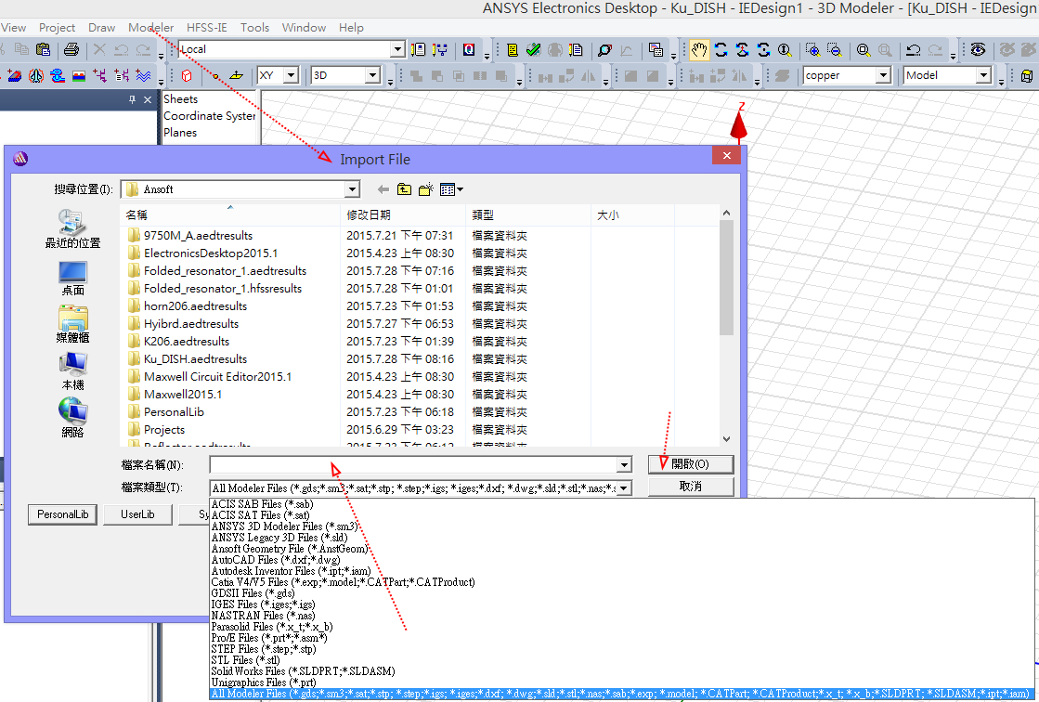This screenshot has height=702, width=1039.
Task: Click the blue wave mesh icon
Action: (x=143, y=75)
